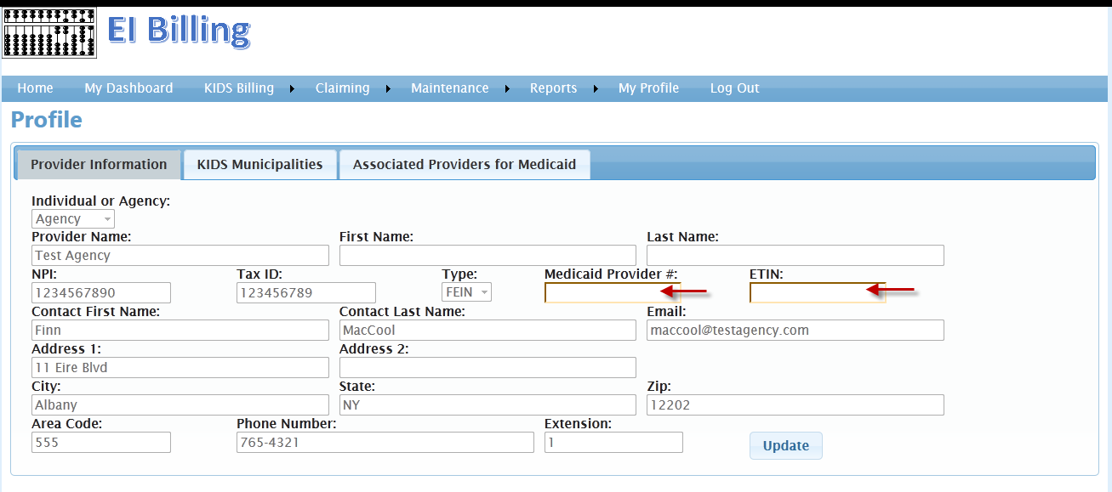Click the abacus logo icon
This screenshot has width=1112, height=492.
(49, 34)
